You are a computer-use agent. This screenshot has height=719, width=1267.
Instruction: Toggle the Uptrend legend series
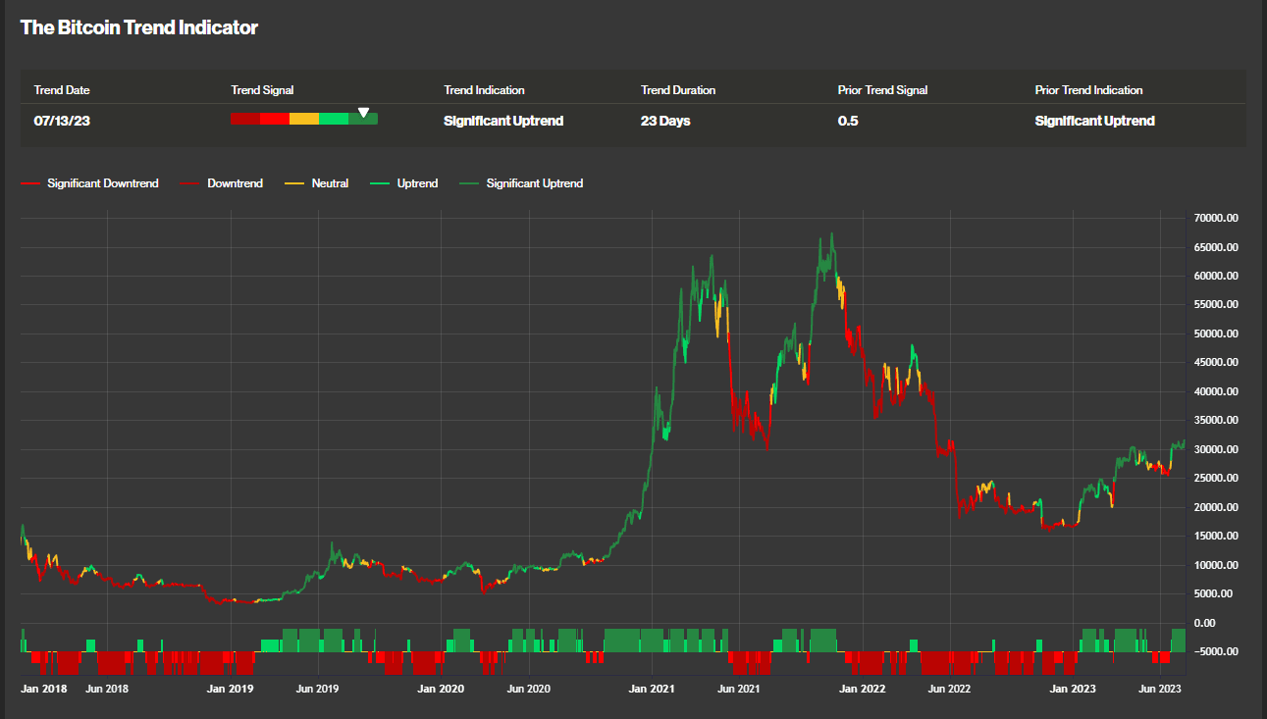point(404,183)
